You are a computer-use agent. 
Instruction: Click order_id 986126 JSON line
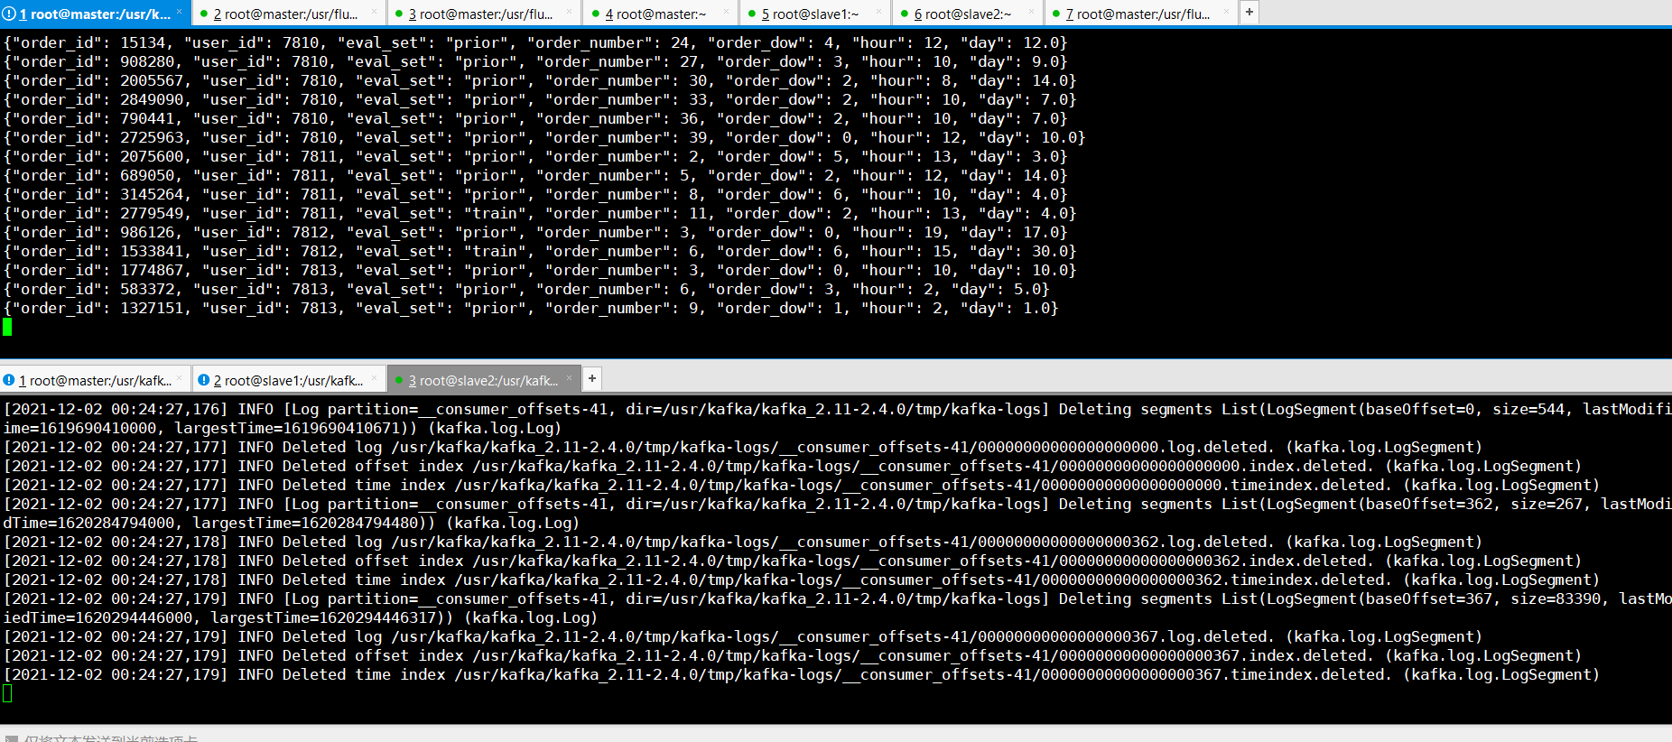tap(535, 232)
